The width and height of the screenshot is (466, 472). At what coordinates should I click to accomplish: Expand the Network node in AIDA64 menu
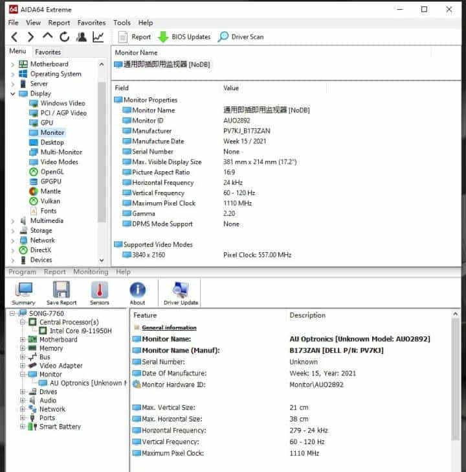click(12, 241)
